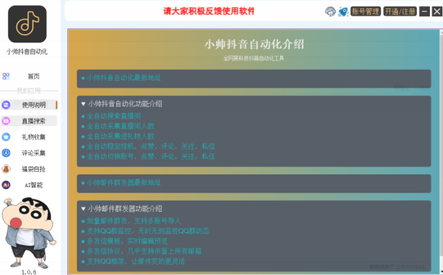
Task: Click the 小帅抖音自动化 app name label
Action: point(27,52)
